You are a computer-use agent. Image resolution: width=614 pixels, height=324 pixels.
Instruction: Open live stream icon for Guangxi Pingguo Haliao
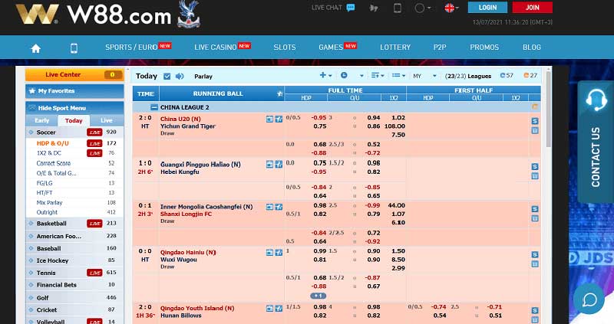[269, 165]
